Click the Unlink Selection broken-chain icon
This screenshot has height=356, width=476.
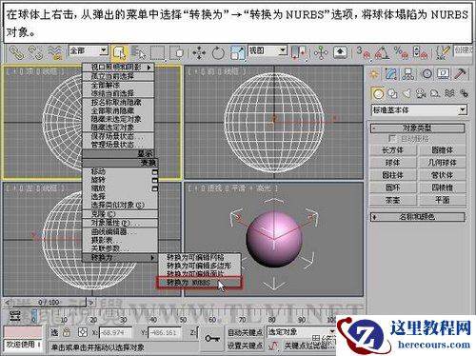[35, 52]
